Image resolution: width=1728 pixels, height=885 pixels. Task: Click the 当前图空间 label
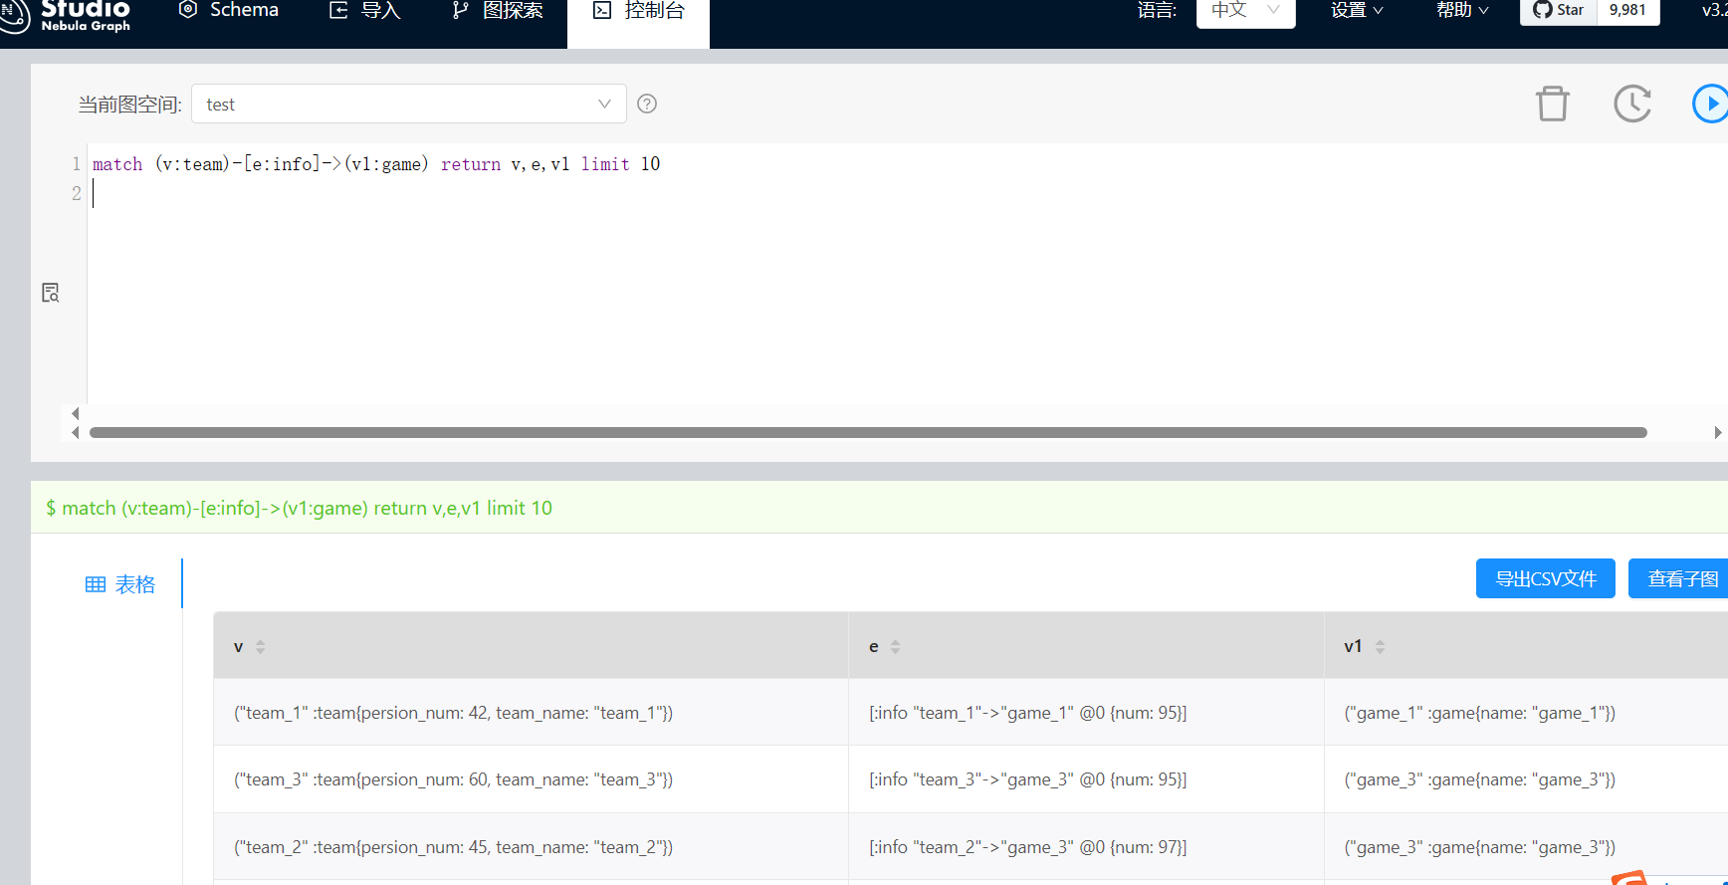point(129,105)
